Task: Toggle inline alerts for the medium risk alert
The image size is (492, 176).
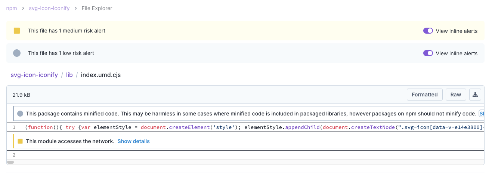Action: coord(428,31)
